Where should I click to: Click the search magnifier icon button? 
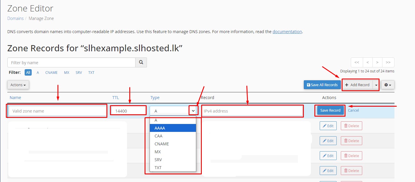point(141,62)
